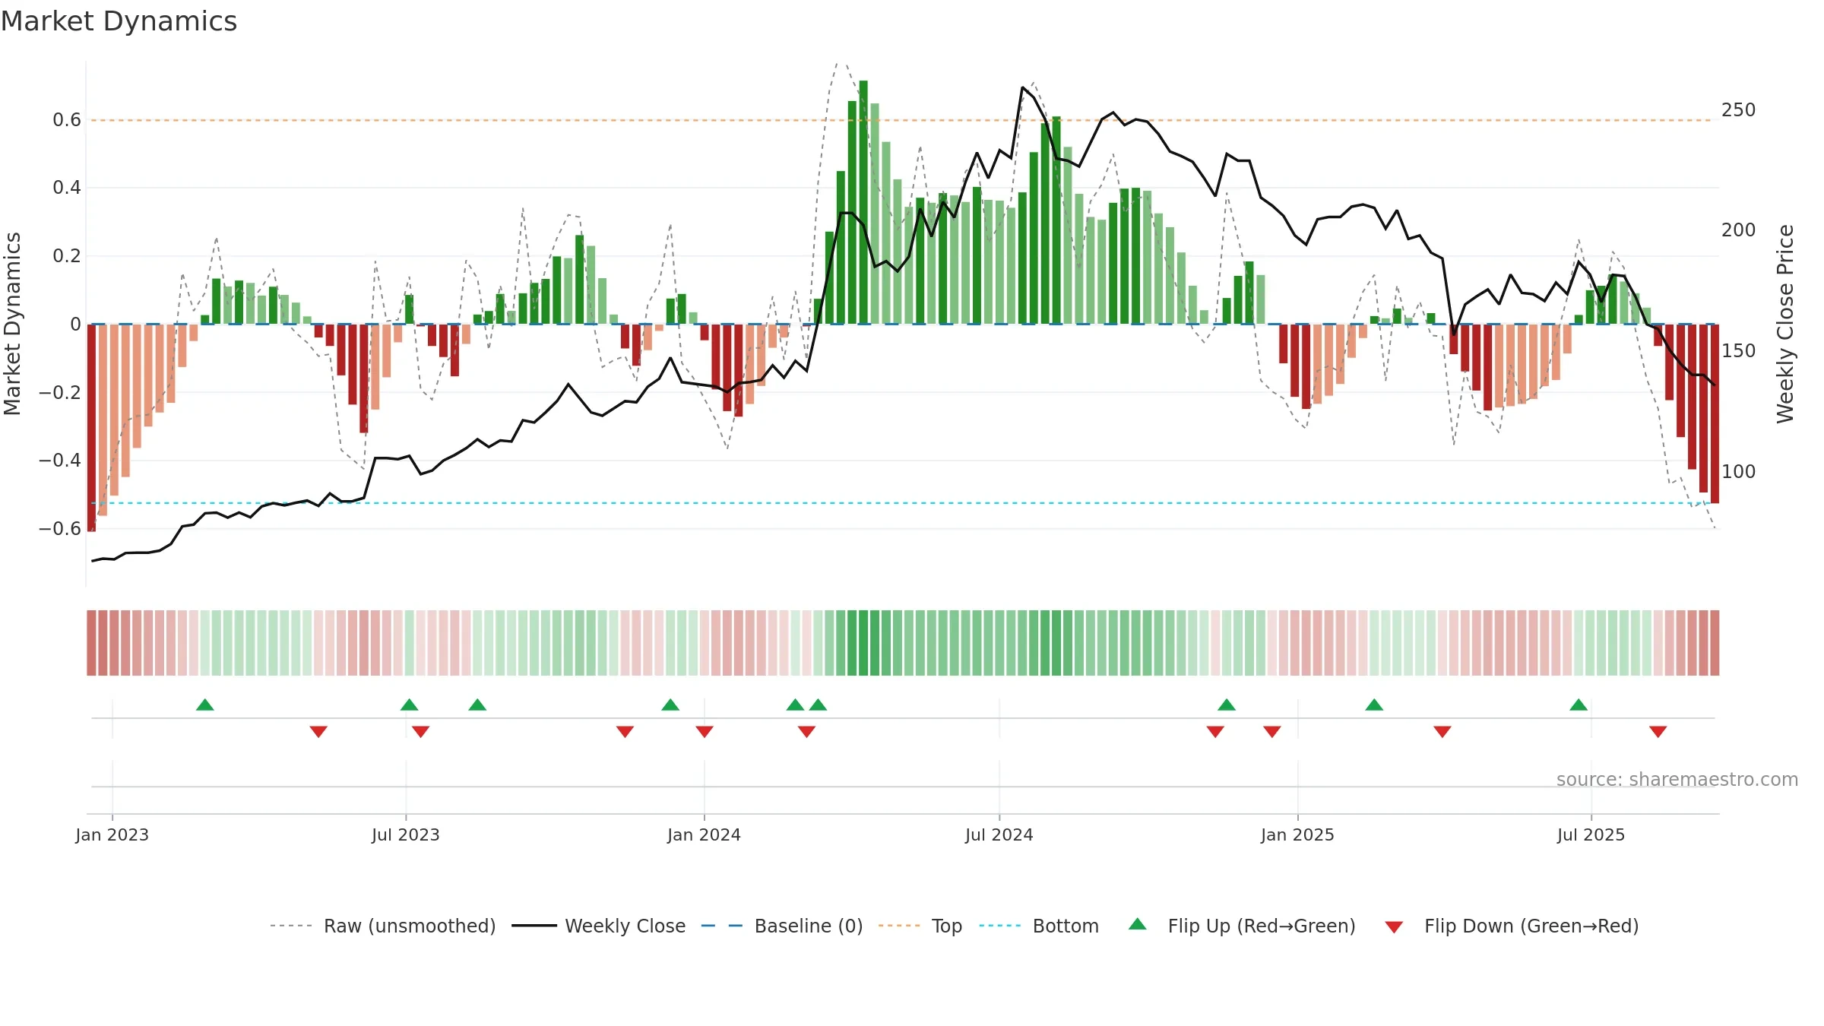Click the '100' right axis tick label
1824x1026 pixels.
click(x=1739, y=472)
